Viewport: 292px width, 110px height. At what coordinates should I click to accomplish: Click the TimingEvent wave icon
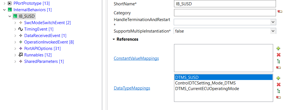coord(21,29)
